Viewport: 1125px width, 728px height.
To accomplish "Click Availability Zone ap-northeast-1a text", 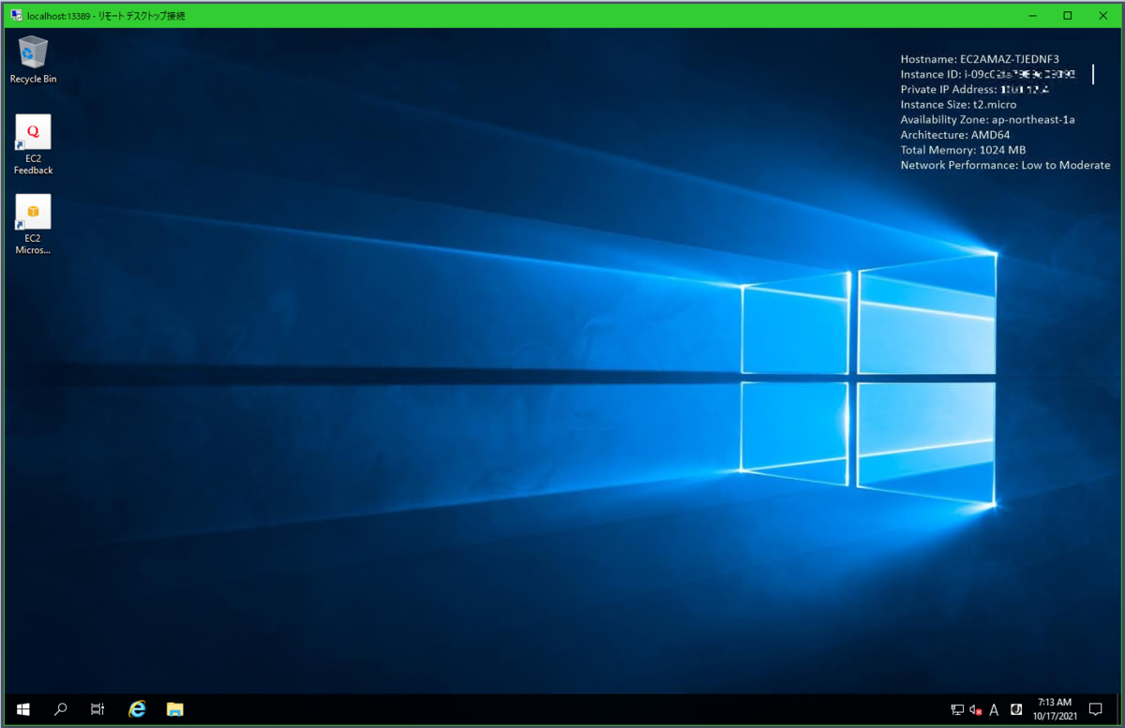I will pos(987,120).
